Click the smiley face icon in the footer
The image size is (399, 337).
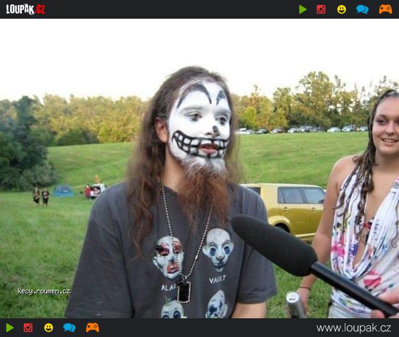coord(49,328)
